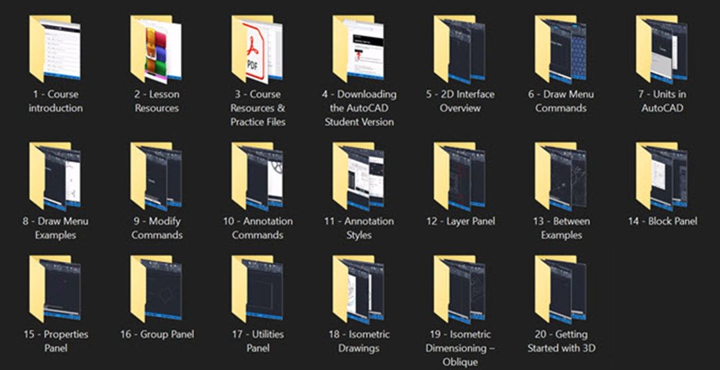Select the '6 - Draw Menu Commands' folder icon
This screenshot has height=370, width=720.
click(x=561, y=49)
